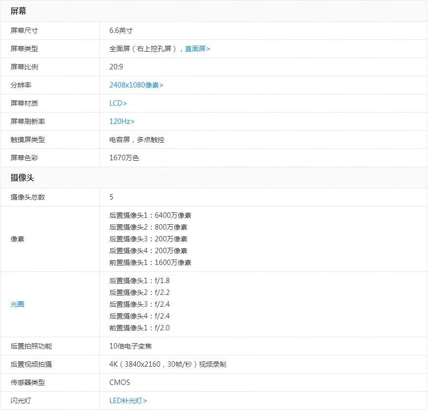Open the LCD screen material link

(x=118, y=103)
